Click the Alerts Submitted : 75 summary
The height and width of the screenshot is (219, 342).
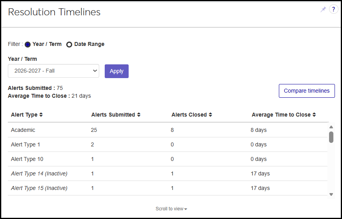pyautogui.click(x=35, y=88)
